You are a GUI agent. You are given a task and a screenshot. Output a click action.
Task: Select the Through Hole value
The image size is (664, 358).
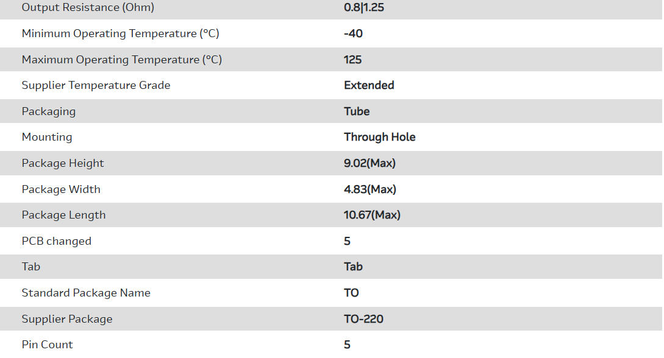pyautogui.click(x=379, y=137)
